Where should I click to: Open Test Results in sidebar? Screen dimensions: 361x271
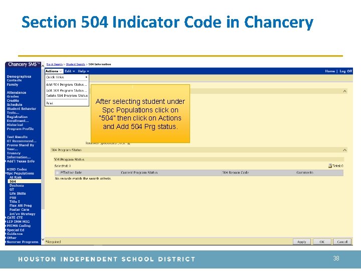coord(17,137)
